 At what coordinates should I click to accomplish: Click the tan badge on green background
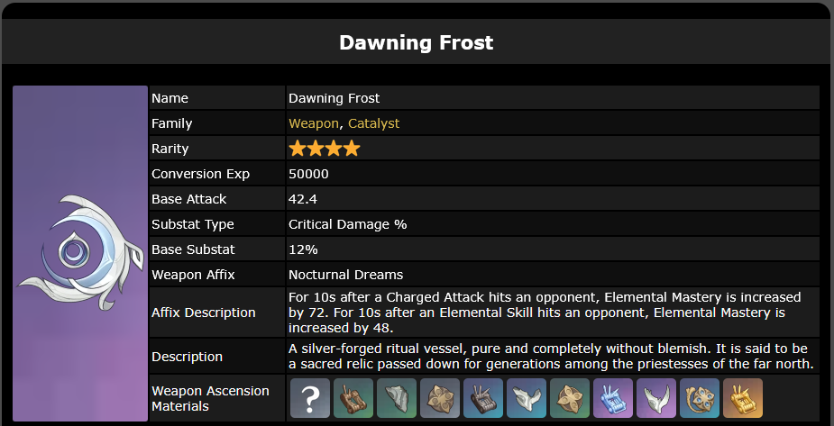570,398
